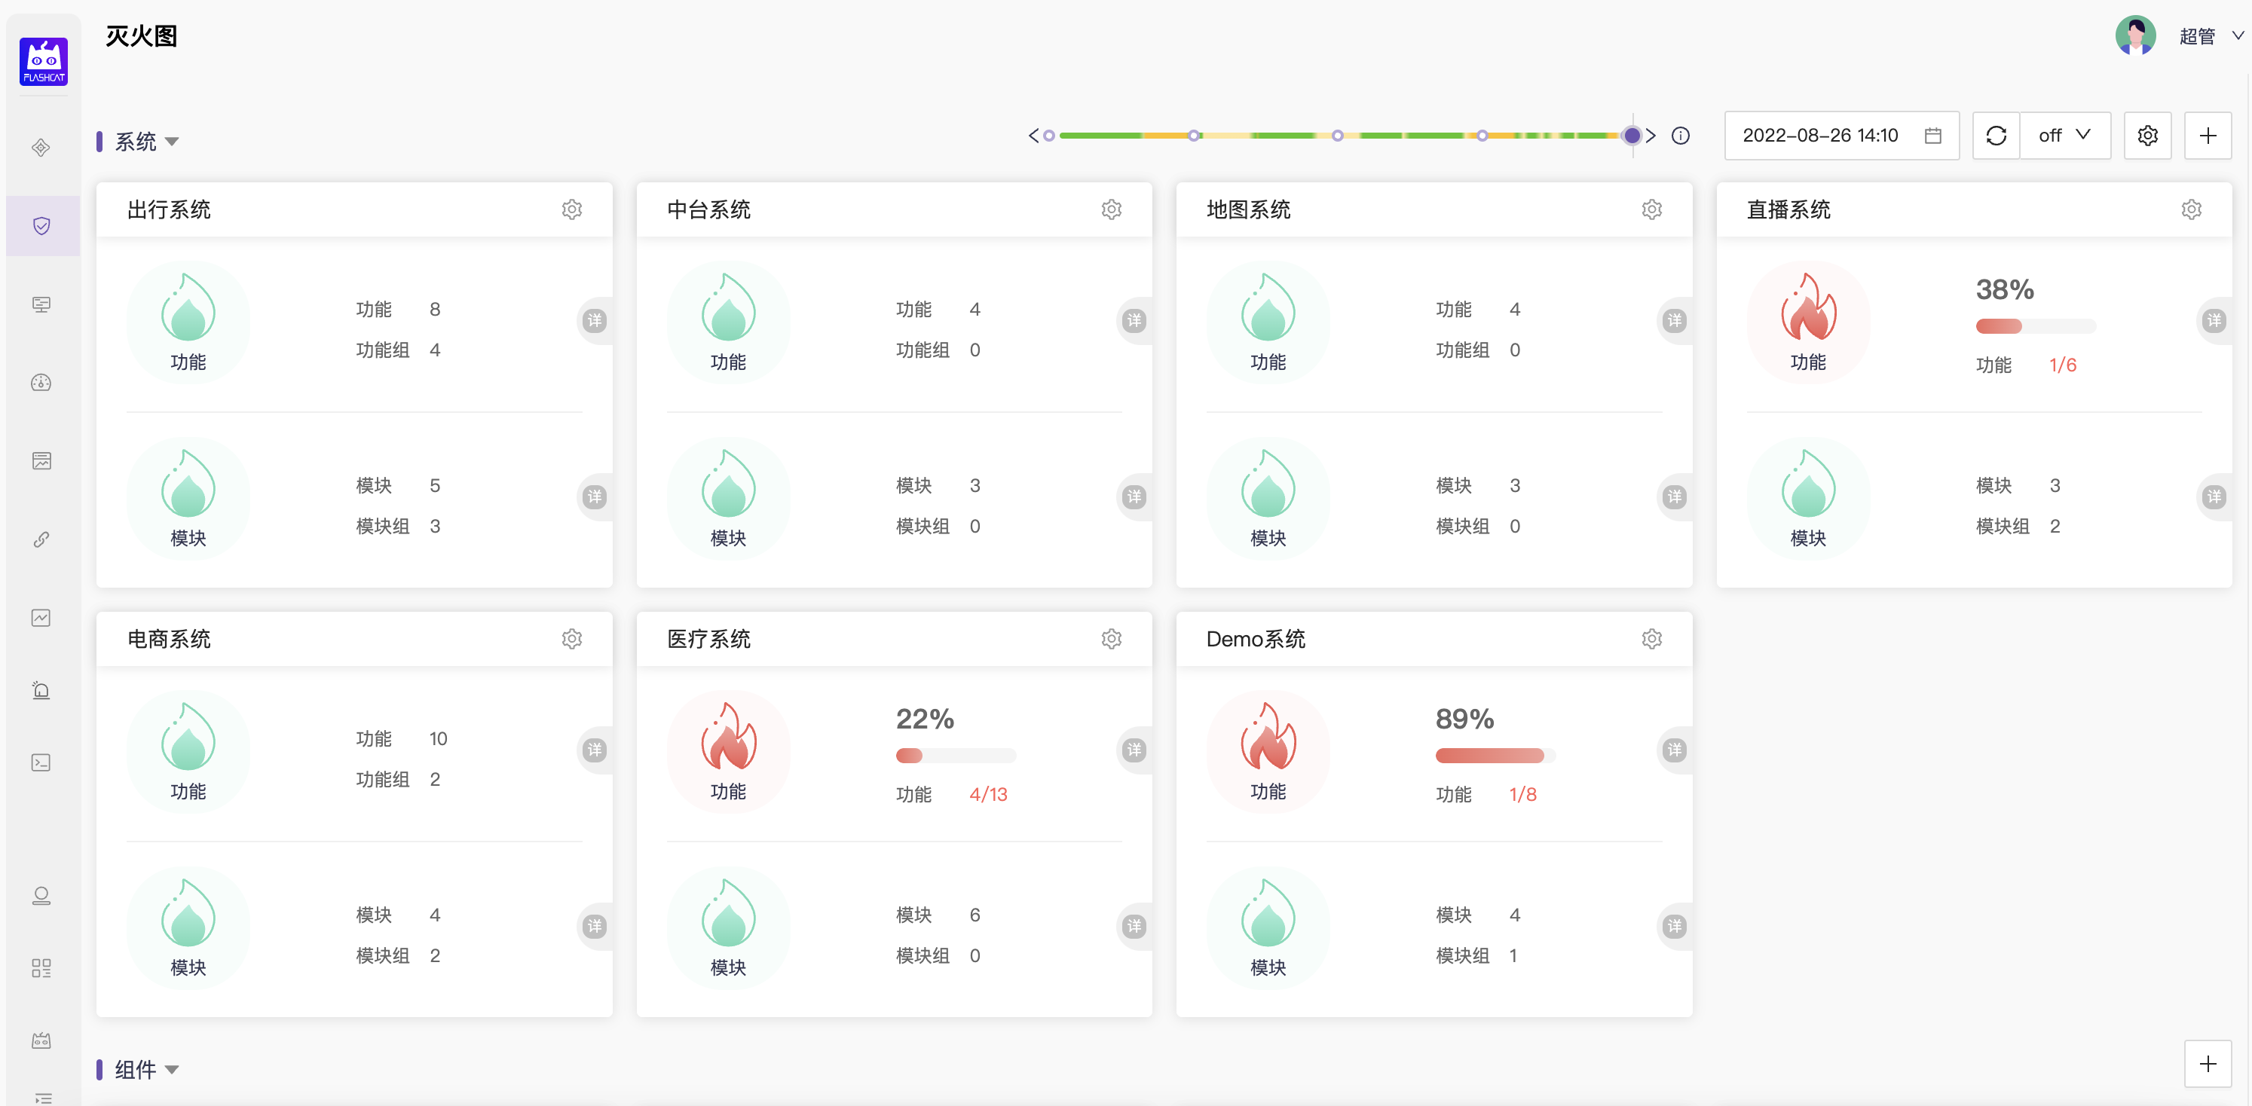Open the alarm bell icon in the sidebar
Screen dimensions: 2252x1106
click(x=41, y=689)
